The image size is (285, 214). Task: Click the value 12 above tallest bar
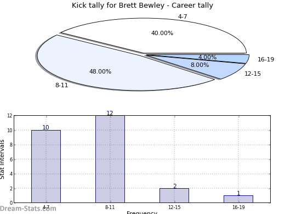tap(110, 113)
